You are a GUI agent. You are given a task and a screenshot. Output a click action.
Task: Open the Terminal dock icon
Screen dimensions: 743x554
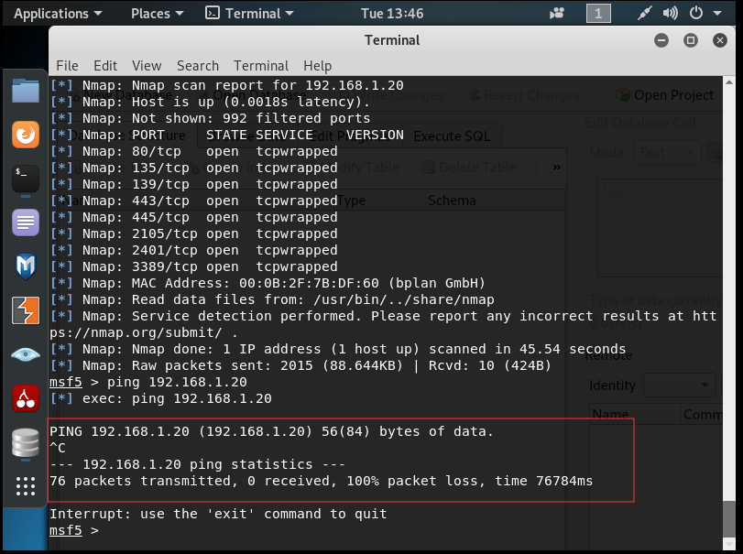(x=25, y=179)
